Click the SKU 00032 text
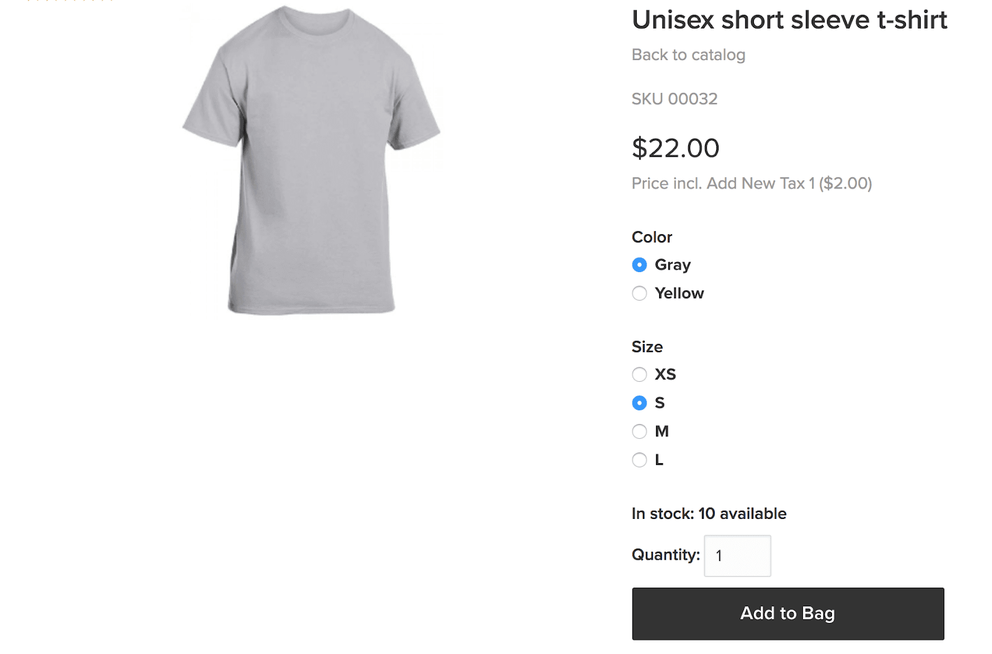Viewport: 992px width, 654px height. 675,99
